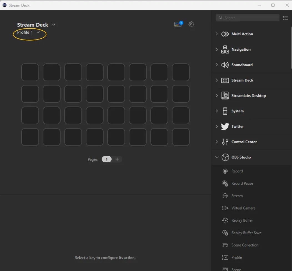292x271 pixels.
Task: Open preferences via the gear icon
Action: pyautogui.click(x=191, y=24)
